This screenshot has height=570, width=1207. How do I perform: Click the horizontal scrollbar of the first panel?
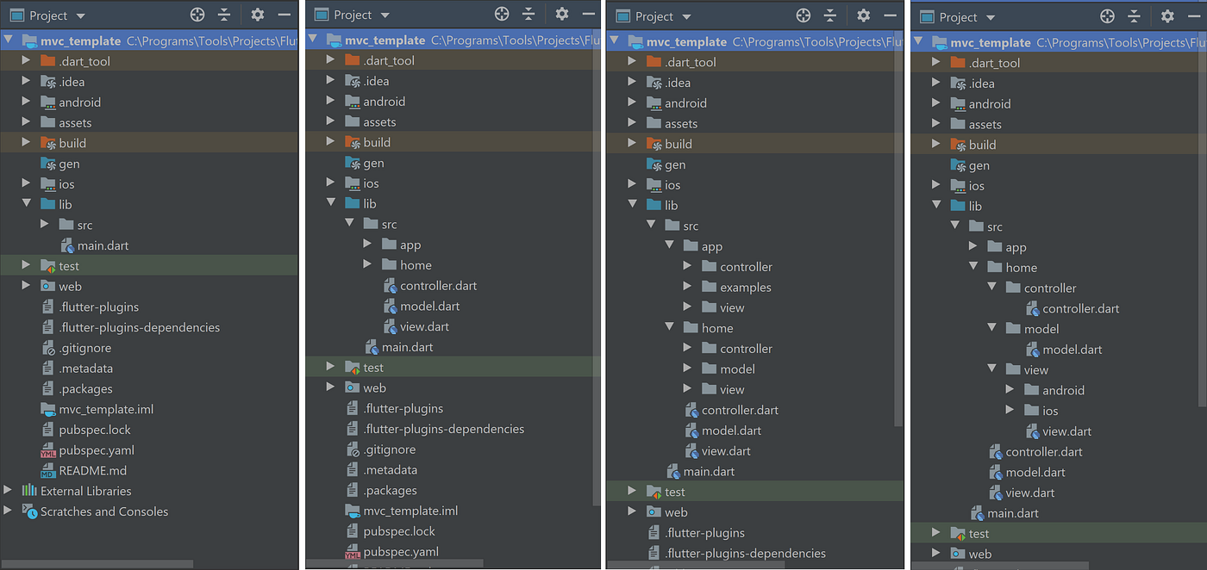97,564
